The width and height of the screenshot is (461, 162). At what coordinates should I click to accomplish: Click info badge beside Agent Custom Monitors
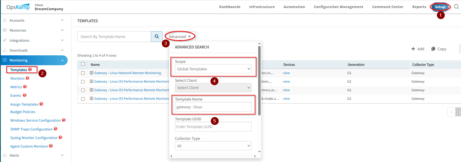(51, 146)
